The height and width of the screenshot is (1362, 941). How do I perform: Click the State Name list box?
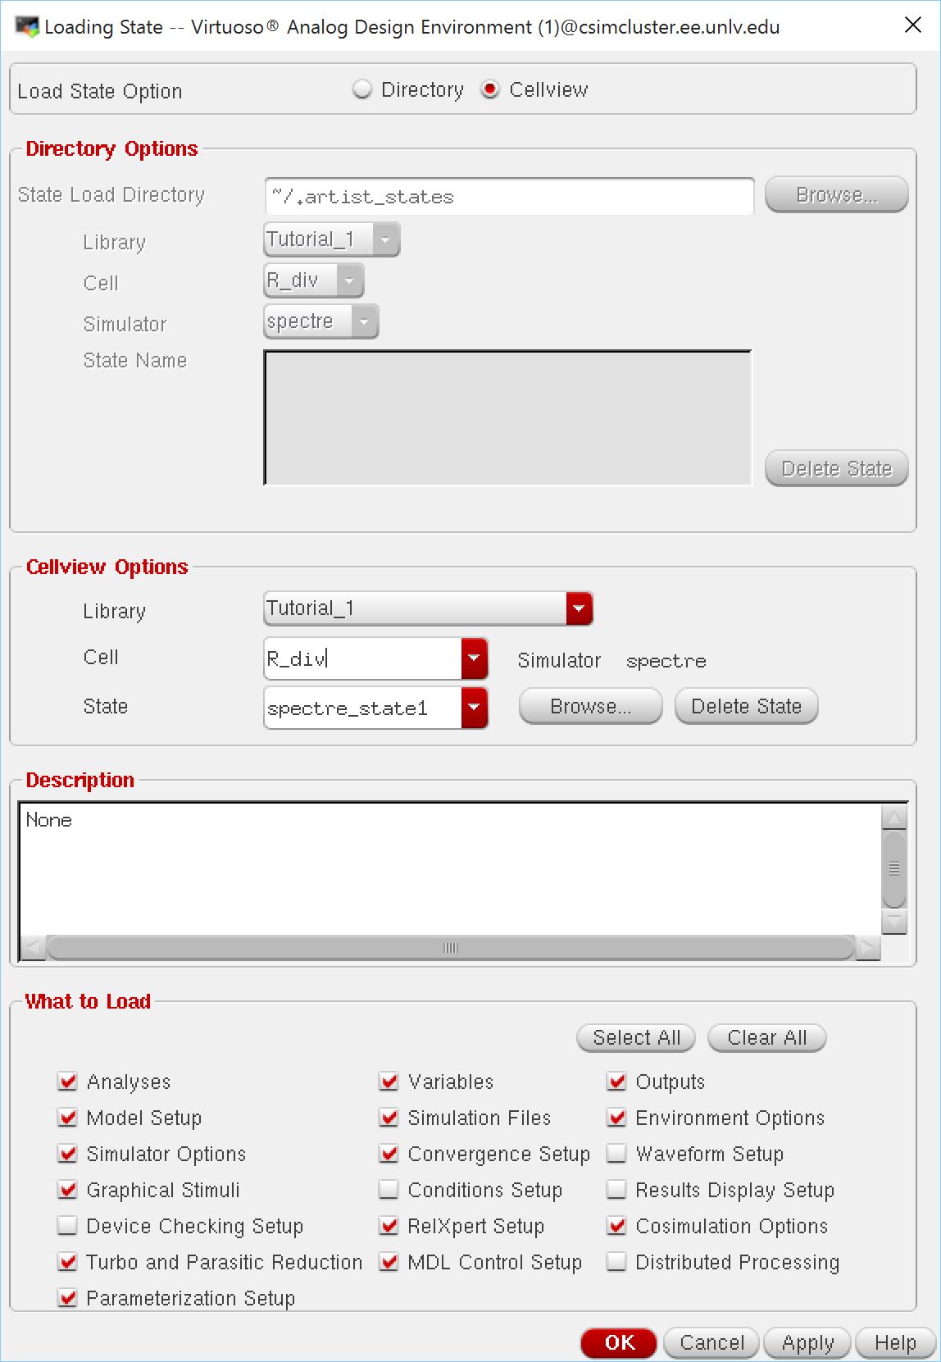coord(507,417)
